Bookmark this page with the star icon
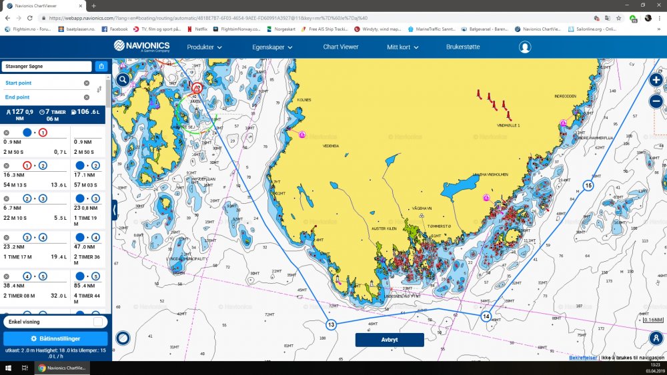This screenshot has height=375, width=667. 618,18
